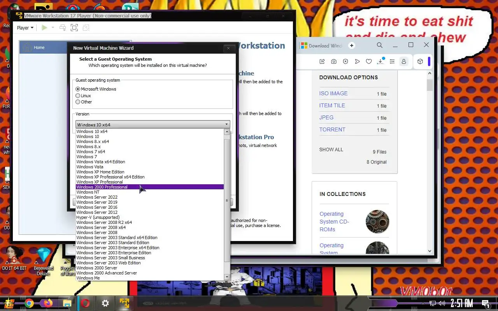Click the version list scroll down arrow
The width and height of the screenshot is (498, 311).
[227, 277]
